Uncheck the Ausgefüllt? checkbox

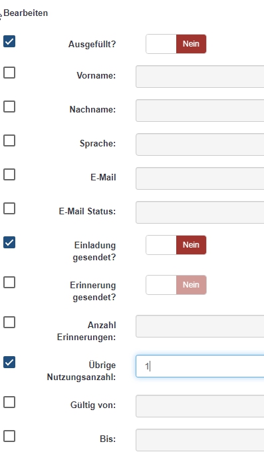9,41
